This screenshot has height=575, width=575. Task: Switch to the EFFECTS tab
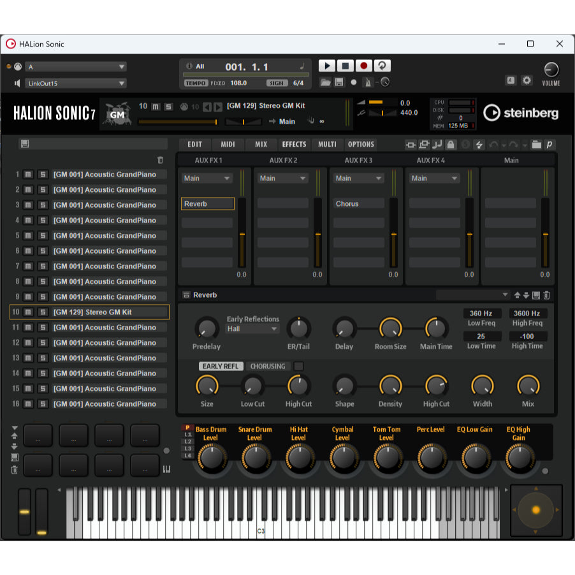[294, 144]
